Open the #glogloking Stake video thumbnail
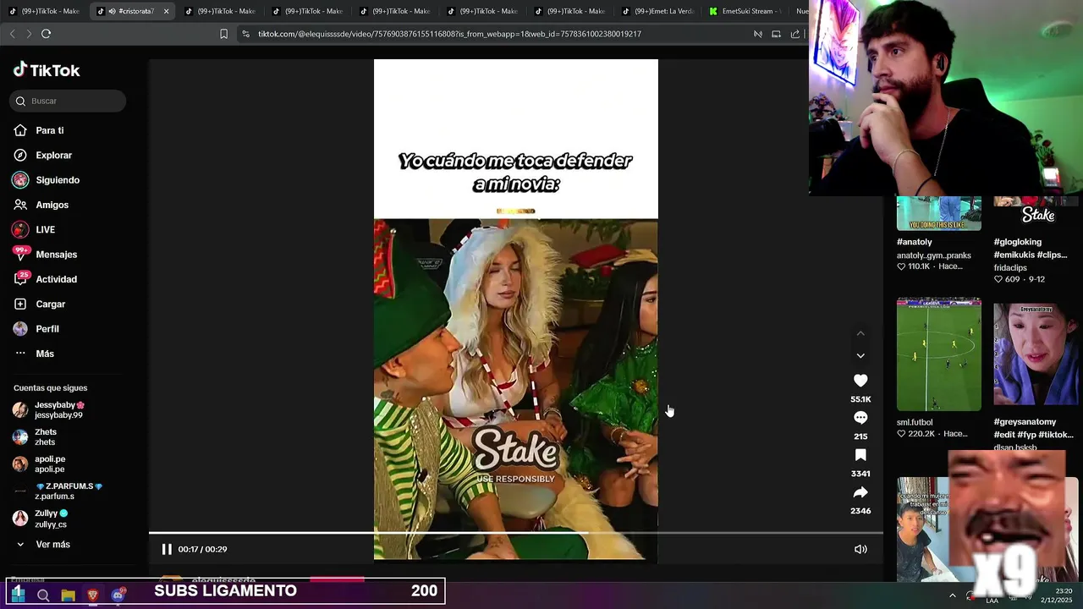 pos(1036,213)
